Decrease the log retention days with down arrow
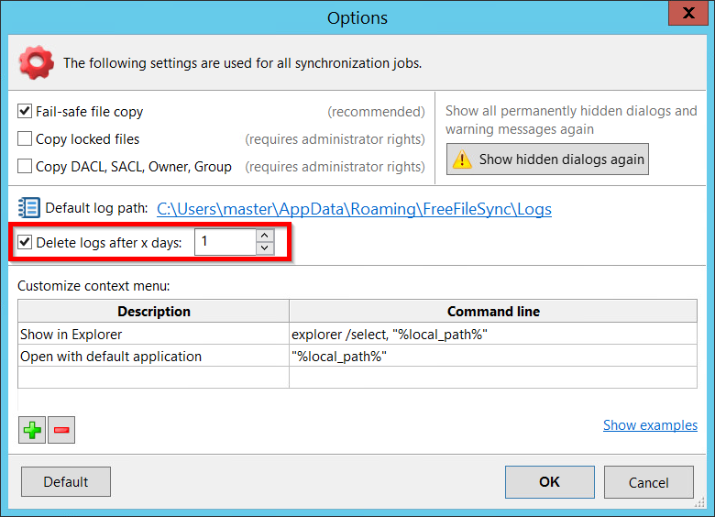Image resolution: width=715 pixels, height=517 pixels. (x=265, y=248)
